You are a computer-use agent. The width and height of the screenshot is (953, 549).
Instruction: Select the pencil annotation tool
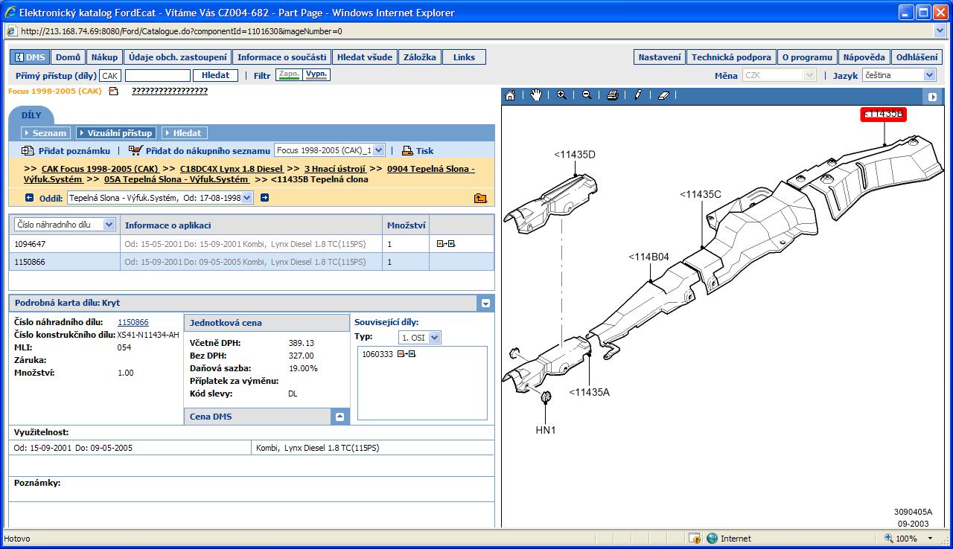[638, 95]
